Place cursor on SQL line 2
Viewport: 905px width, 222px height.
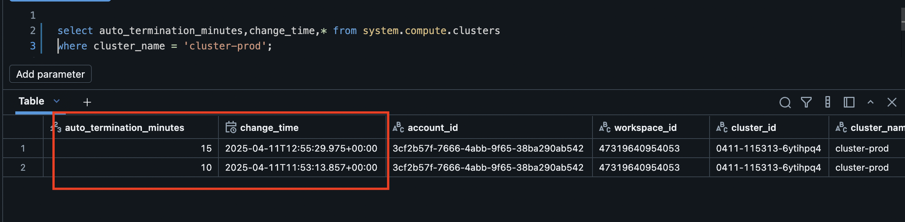279,30
